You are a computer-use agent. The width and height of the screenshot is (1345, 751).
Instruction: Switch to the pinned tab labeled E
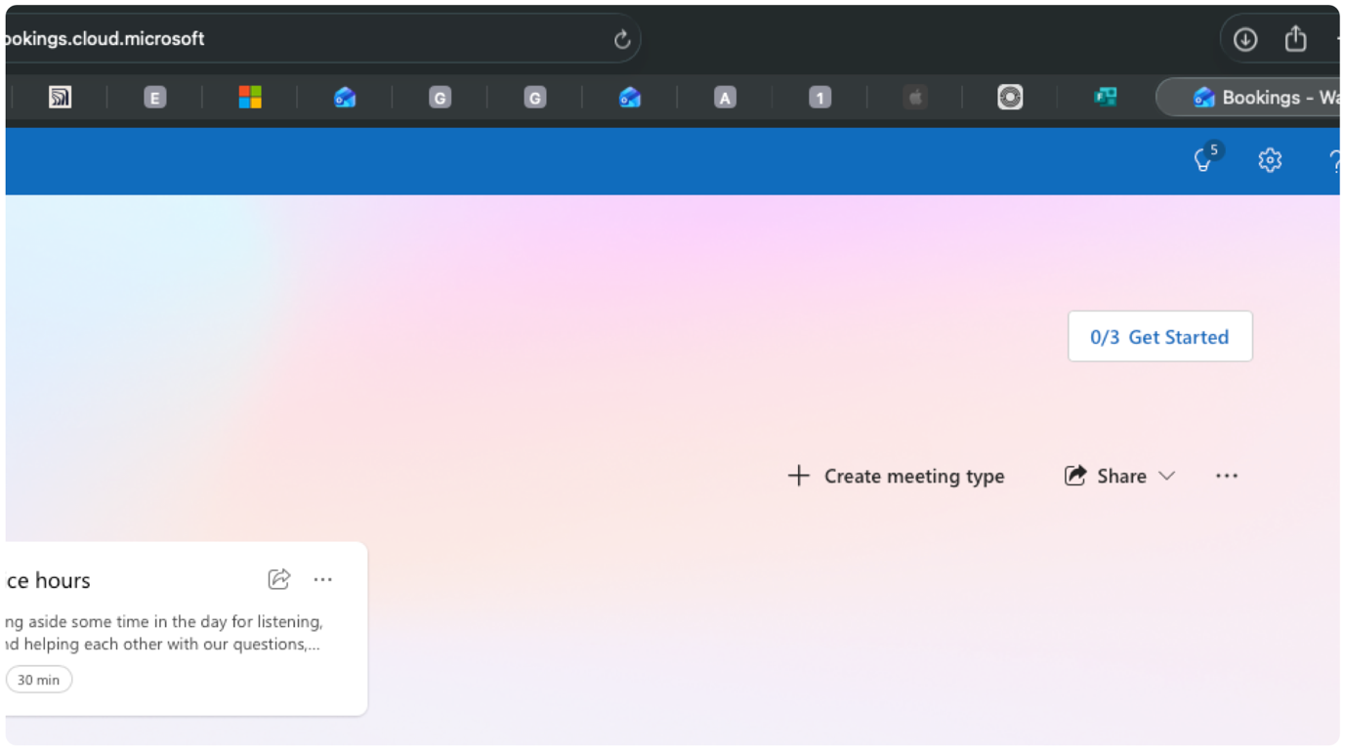tap(154, 97)
